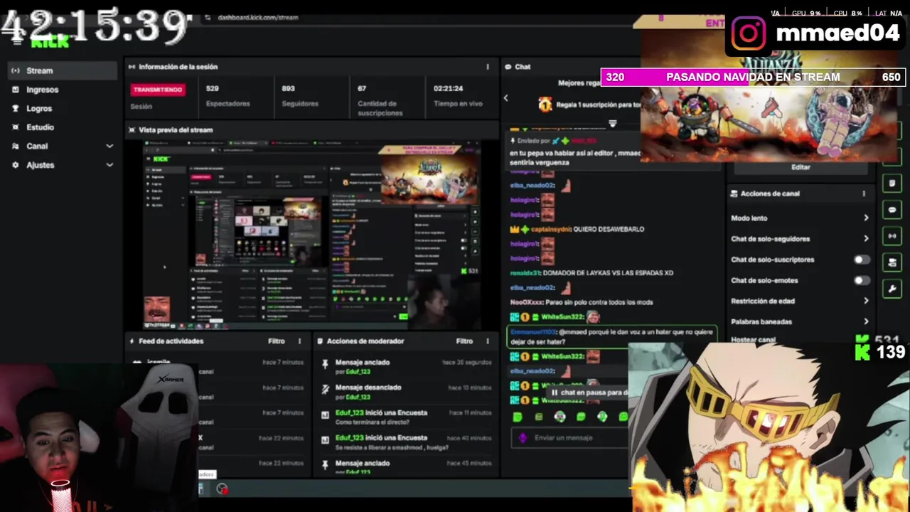Image resolution: width=910 pixels, height=512 pixels.
Task: Click the Logros trophy icon
Action: pyautogui.click(x=16, y=108)
